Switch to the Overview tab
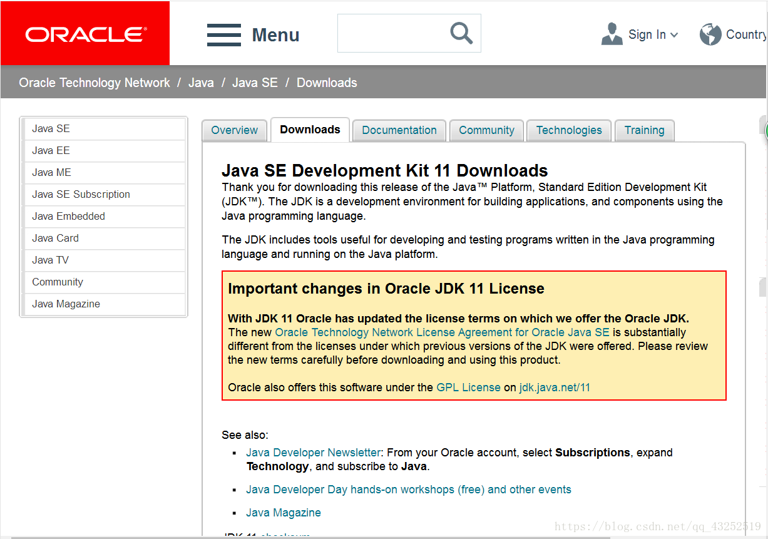768x539 pixels. click(234, 130)
